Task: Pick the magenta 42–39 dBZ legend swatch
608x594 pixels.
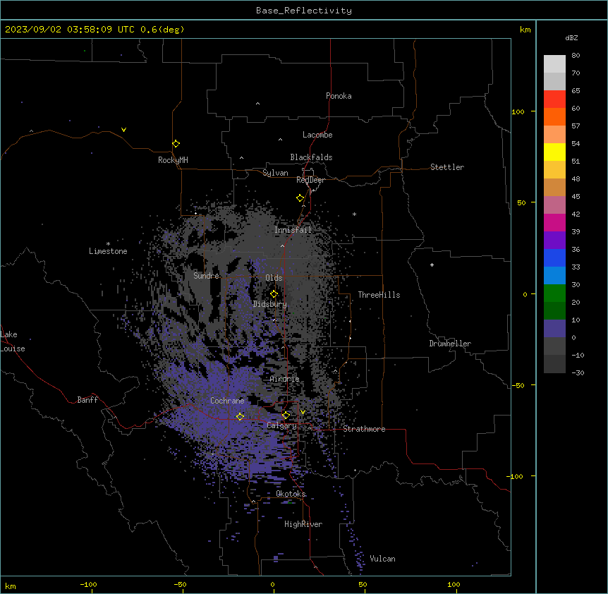Action: pos(554,222)
